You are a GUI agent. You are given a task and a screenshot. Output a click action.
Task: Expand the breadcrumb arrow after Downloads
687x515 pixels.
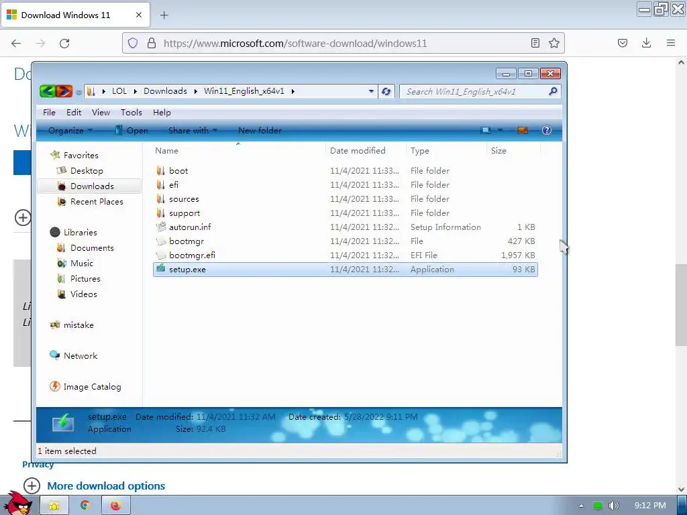tap(196, 91)
